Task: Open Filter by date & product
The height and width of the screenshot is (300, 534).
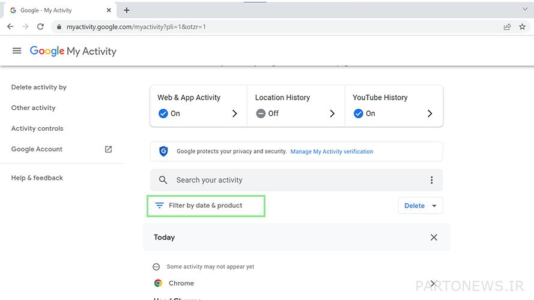Action: (206, 206)
